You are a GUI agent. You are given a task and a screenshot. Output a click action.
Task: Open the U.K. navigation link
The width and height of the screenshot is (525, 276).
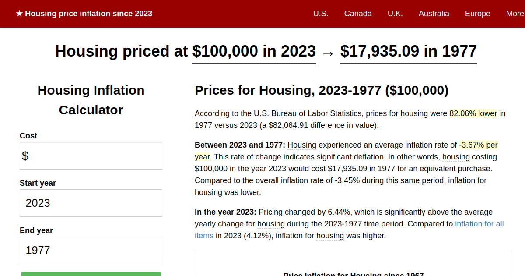[395, 14]
